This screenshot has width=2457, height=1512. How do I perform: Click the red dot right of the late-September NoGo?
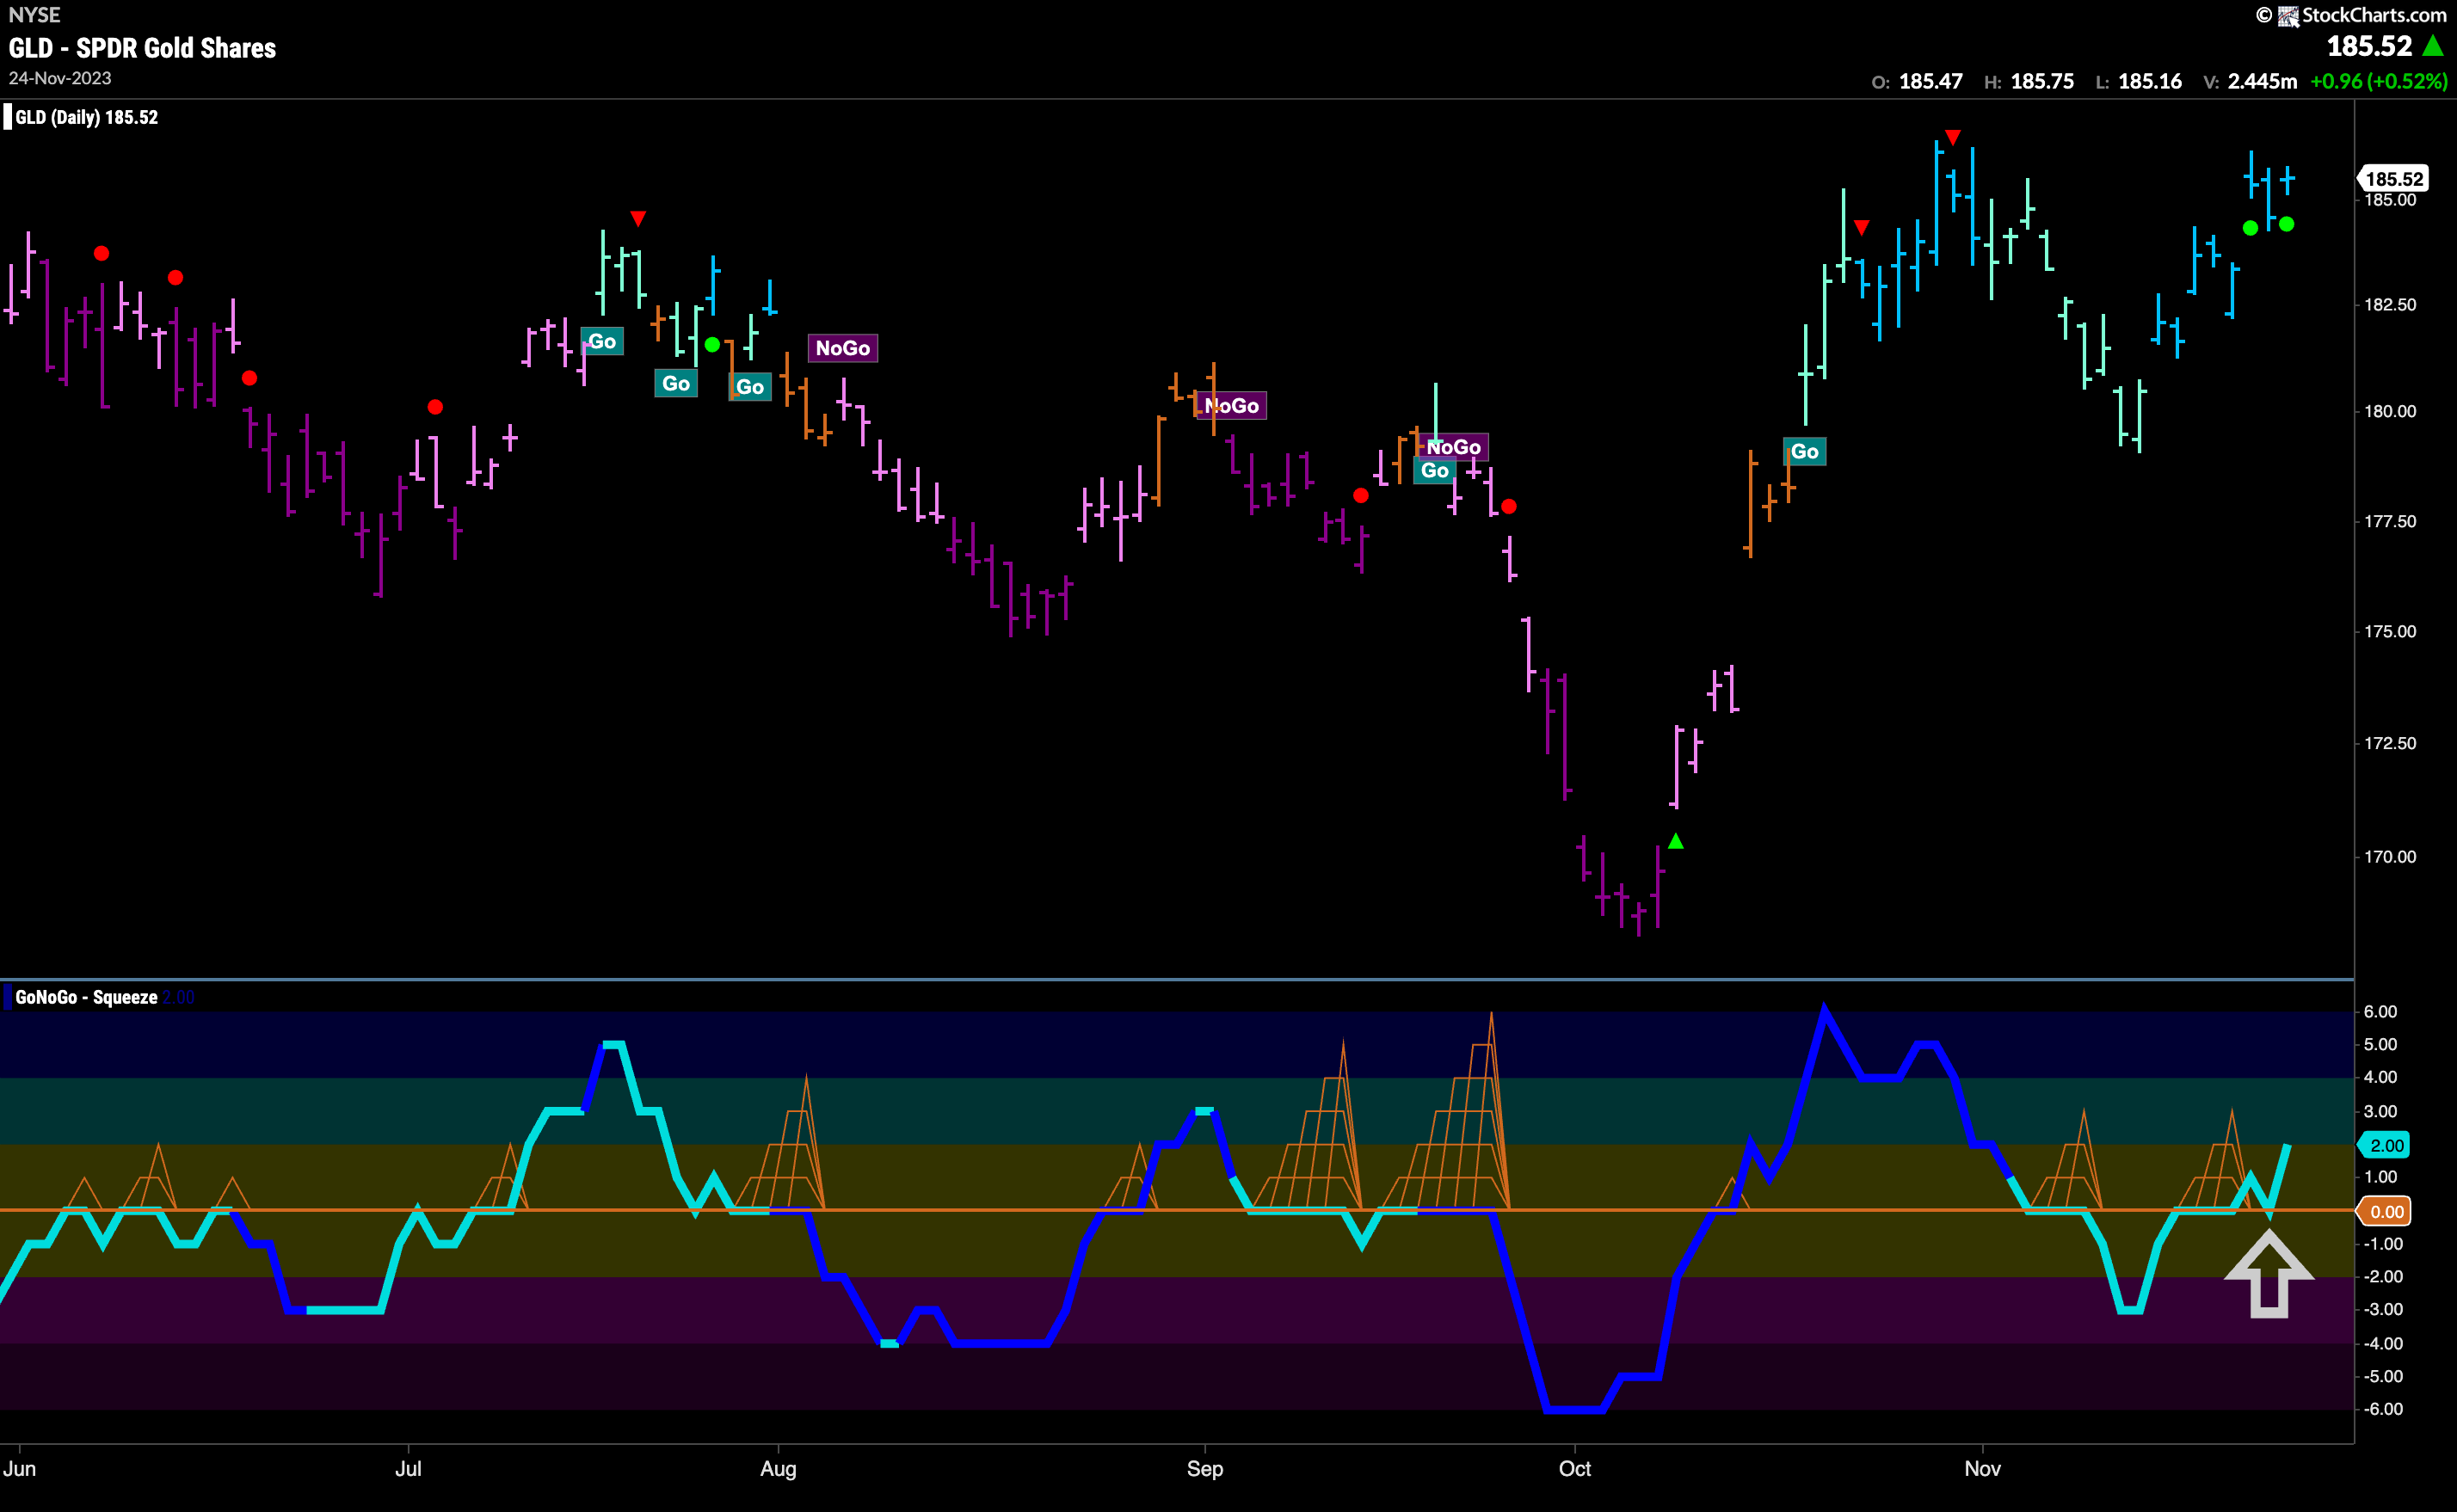click(1509, 507)
